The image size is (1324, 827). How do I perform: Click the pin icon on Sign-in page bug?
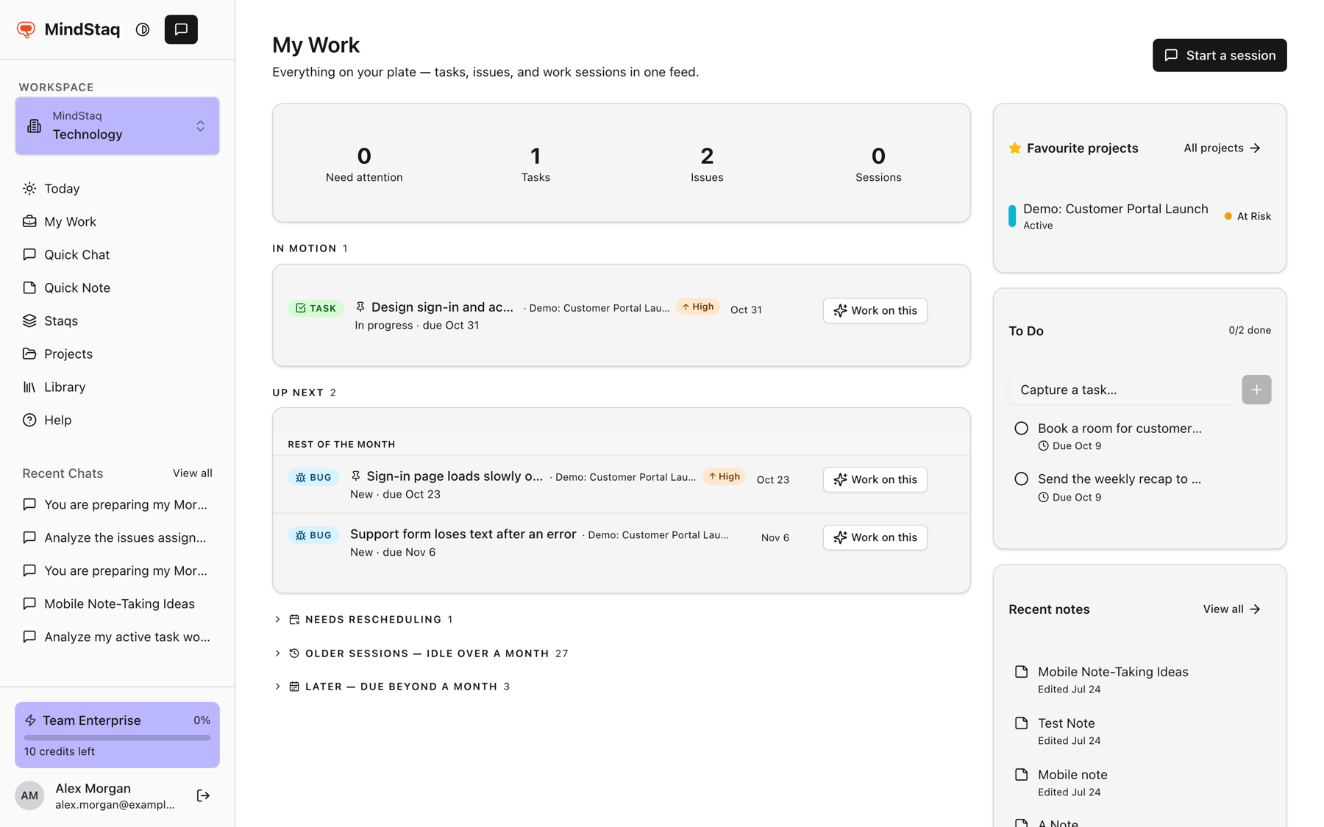coord(356,476)
